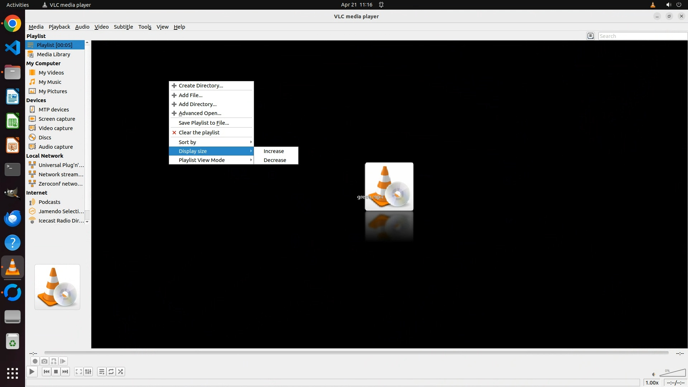
Task: Click the stop playback button
Action: pos(56,372)
